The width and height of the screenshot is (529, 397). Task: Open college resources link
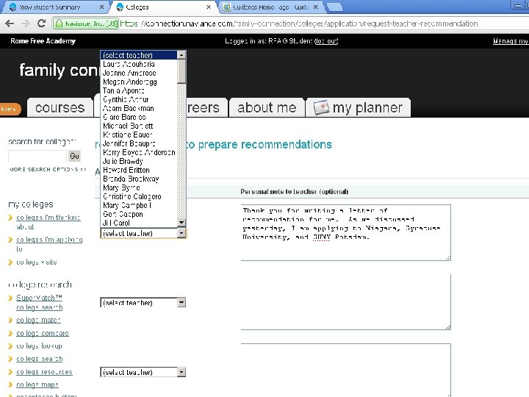[x=44, y=372]
